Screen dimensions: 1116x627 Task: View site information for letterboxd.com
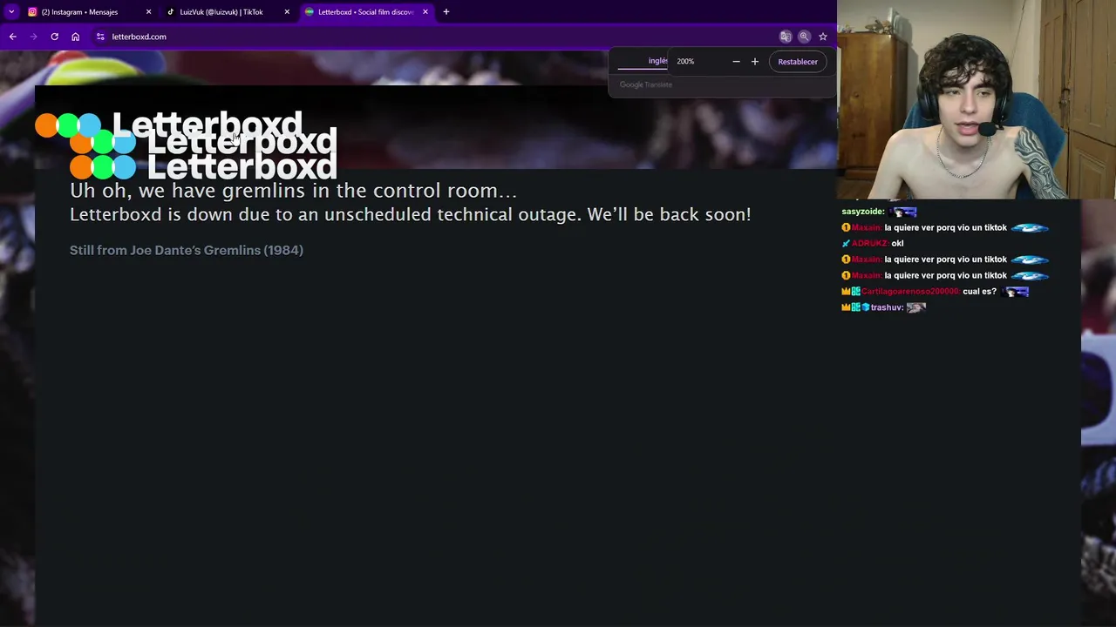(x=100, y=37)
